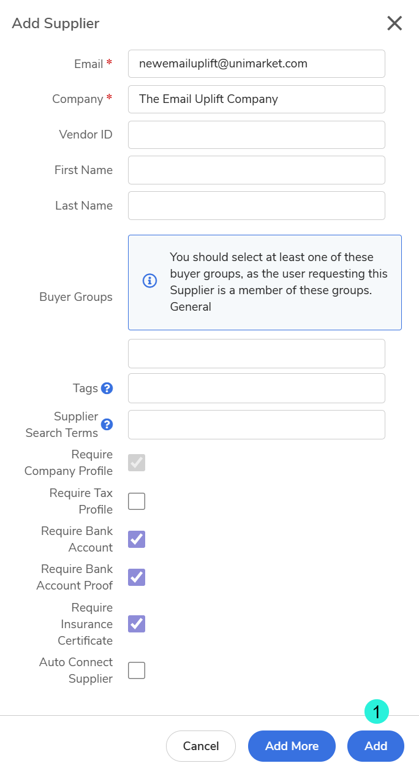Open the Buyer Groups selection field
This screenshot has width=419, height=774.
click(256, 354)
